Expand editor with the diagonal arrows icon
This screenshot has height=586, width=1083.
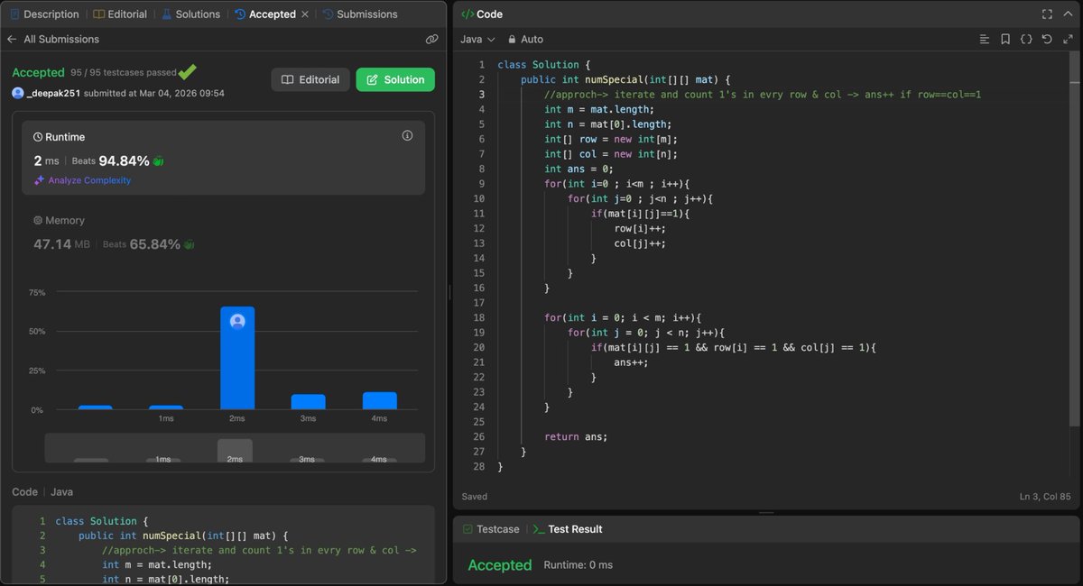[x=1067, y=40]
